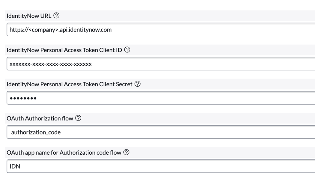
Task: Show help icon beside Token Client ID
Action: click(x=127, y=50)
